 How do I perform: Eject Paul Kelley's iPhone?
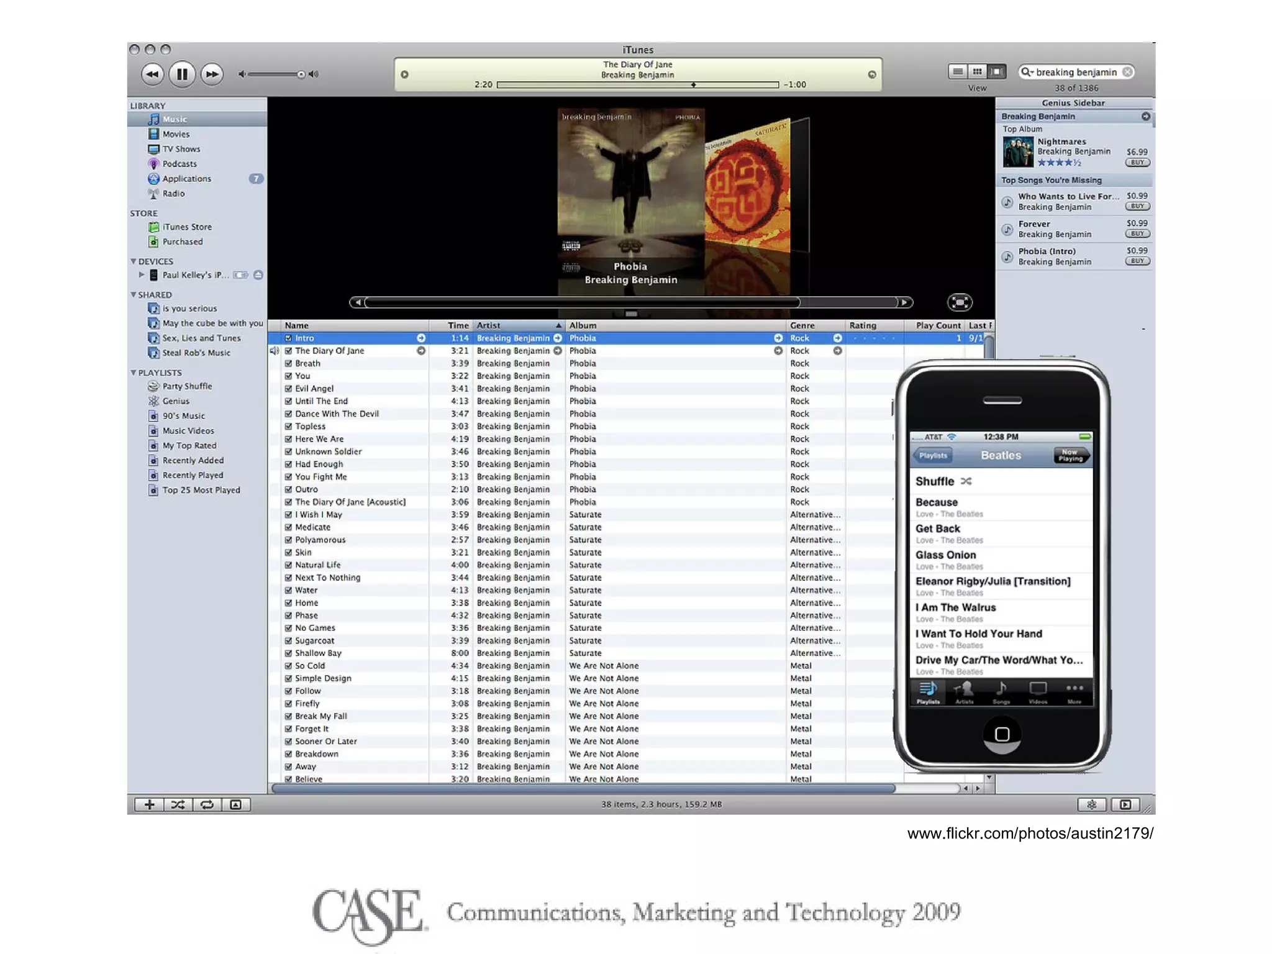click(258, 275)
